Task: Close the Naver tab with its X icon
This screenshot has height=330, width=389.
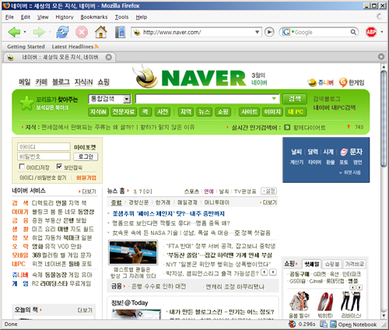Action: 109,57
